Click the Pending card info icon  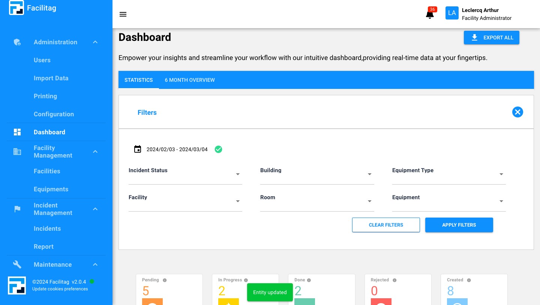click(165, 280)
